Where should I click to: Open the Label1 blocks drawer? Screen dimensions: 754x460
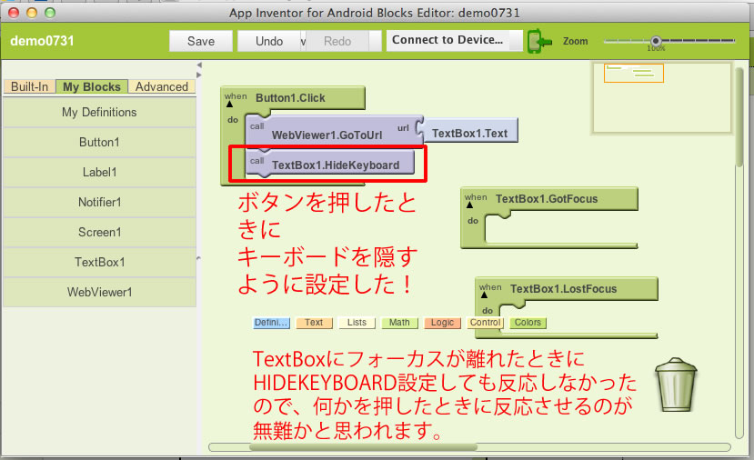click(x=99, y=172)
